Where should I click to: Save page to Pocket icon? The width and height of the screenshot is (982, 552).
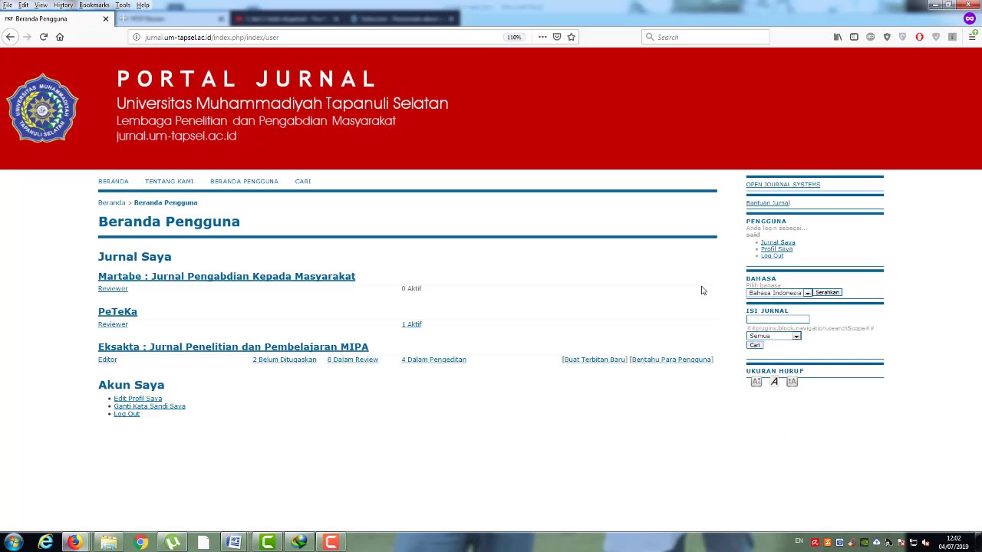(x=557, y=37)
